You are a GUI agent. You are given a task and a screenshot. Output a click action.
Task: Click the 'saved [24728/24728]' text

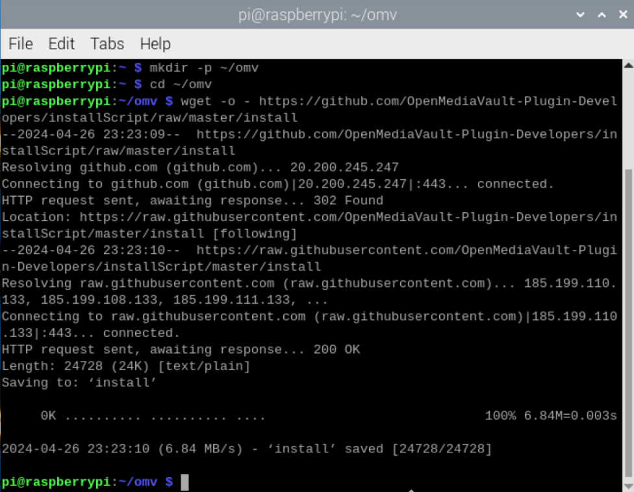point(418,449)
